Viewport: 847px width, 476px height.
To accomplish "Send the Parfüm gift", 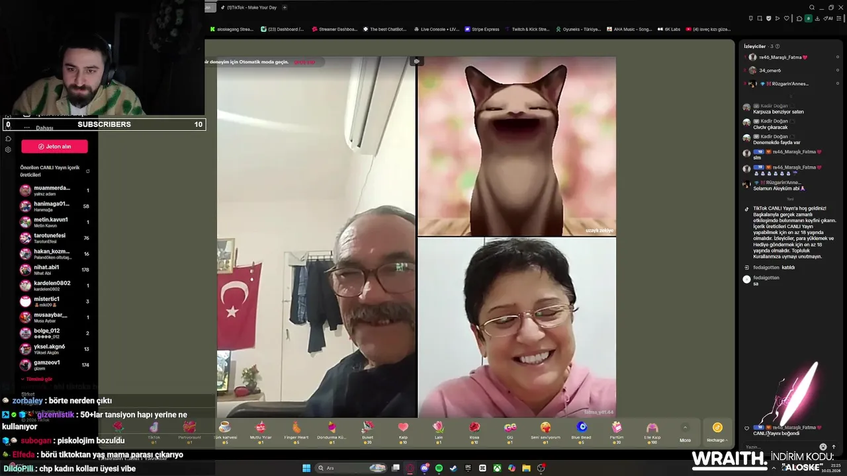I will pyautogui.click(x=616, y=432).
